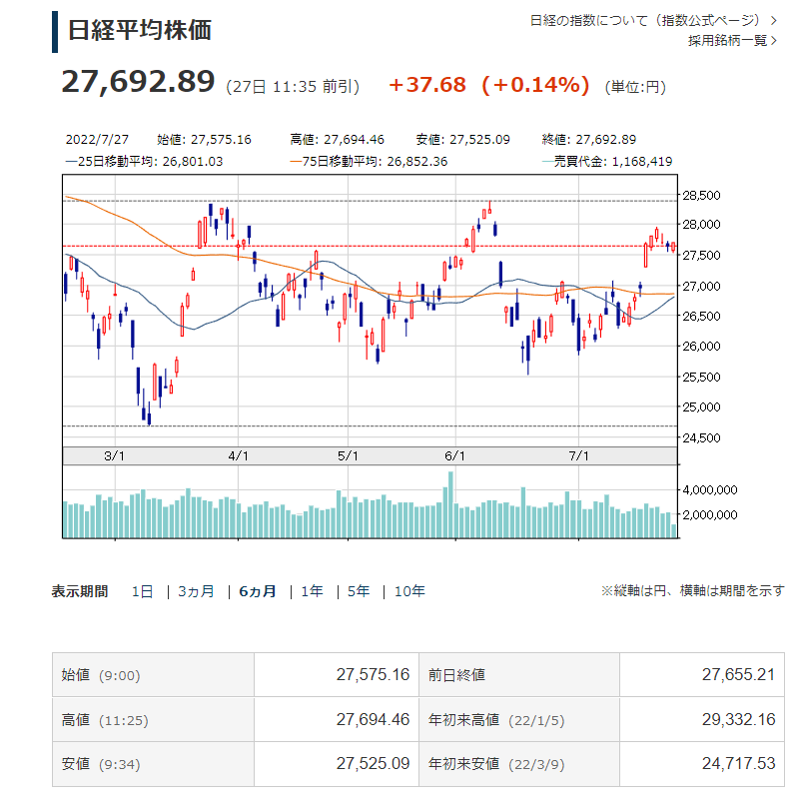Click the 年初来高値 (22/1/5) table cell
Image resolution: width=796 pixels, height=804 pixels.
(x=519, y=719)
